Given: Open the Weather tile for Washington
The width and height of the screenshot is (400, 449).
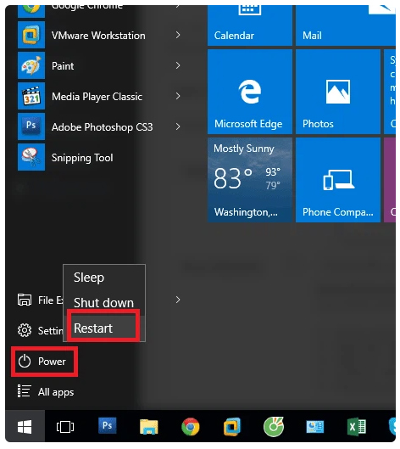Looking at the screenshot, I should pyautogui.click(x=250, y=180).
